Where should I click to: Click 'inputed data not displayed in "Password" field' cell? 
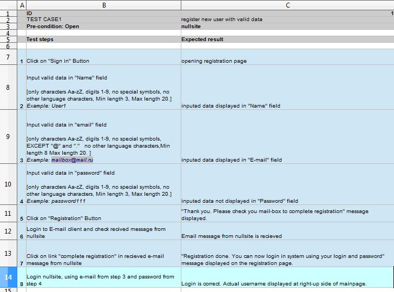(x=287, y=184)
